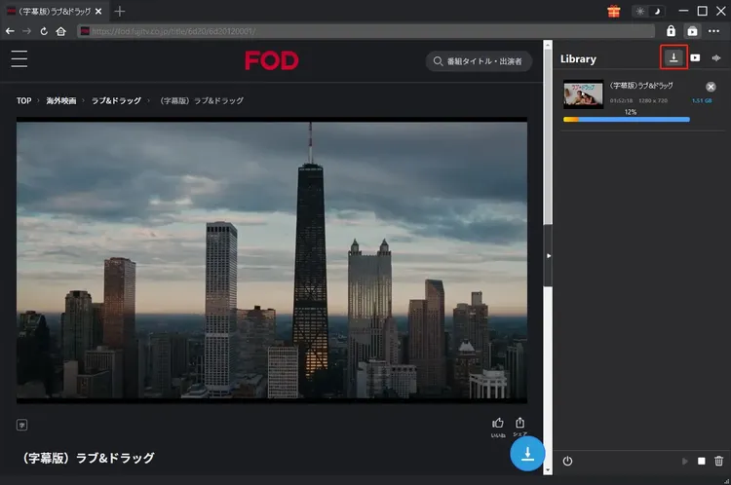731x485 pixels.
Task: Switch to the Video library tab
Action: [695, 57]
